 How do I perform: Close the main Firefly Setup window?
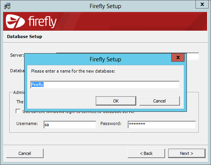click(202, 4)
